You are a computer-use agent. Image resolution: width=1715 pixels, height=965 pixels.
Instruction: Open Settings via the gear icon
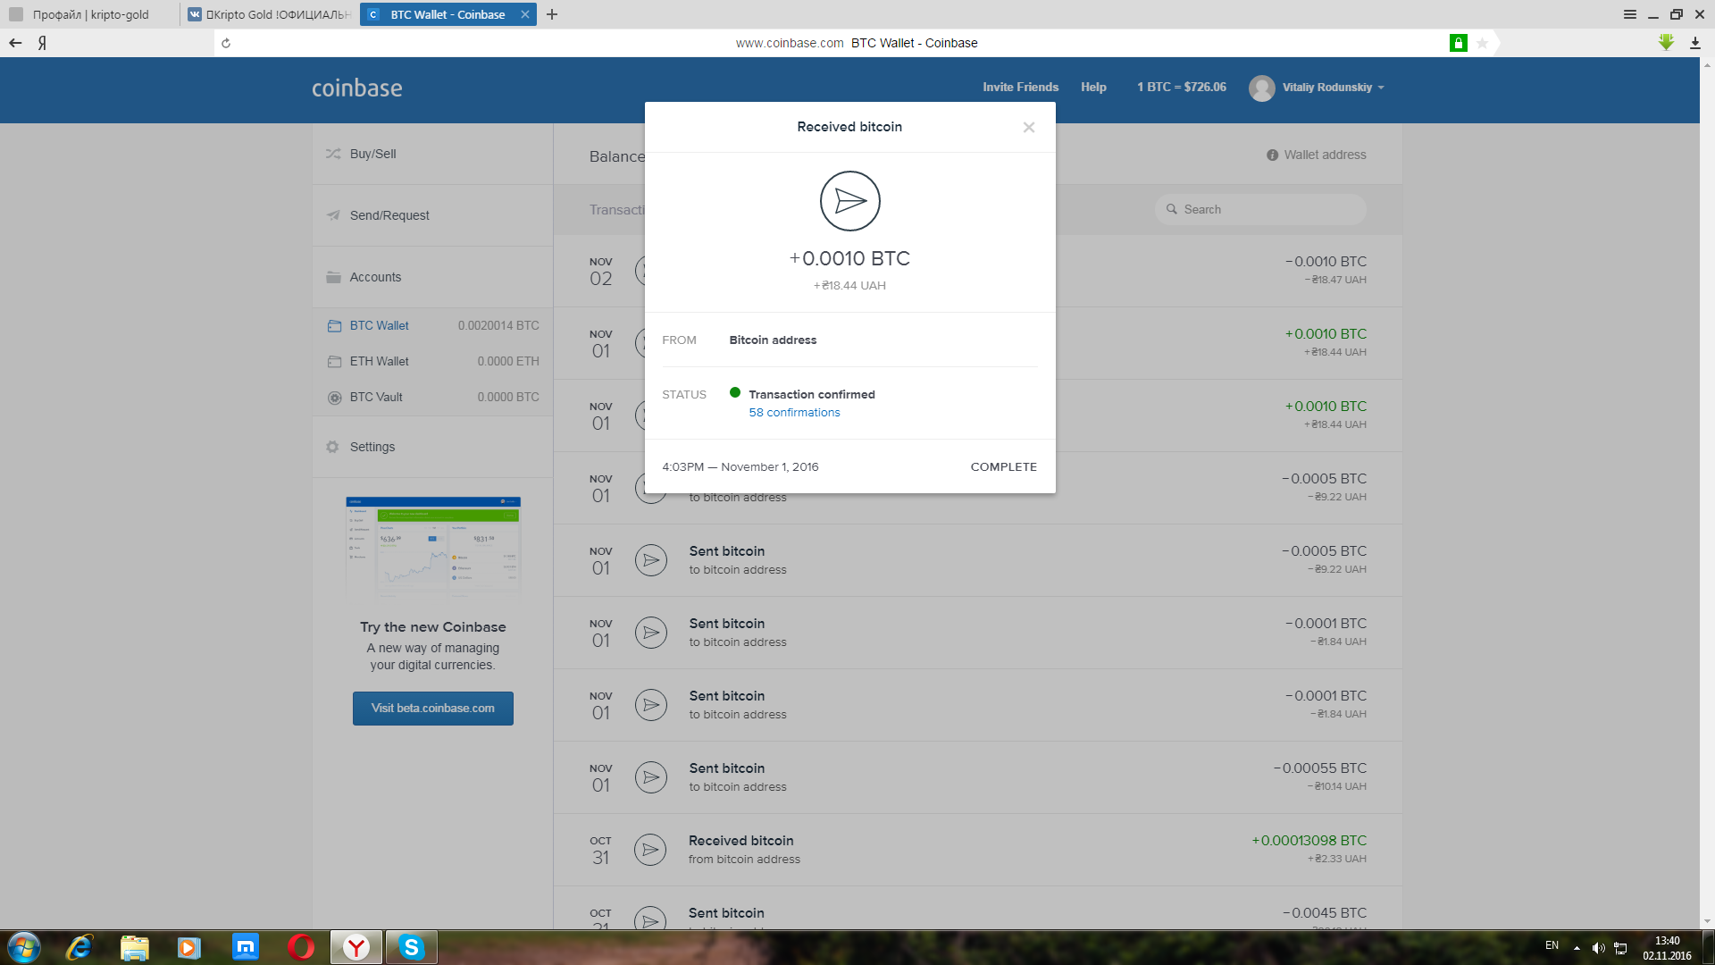point(333,447)
